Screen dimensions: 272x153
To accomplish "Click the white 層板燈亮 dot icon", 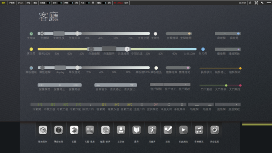I will 156,68.
